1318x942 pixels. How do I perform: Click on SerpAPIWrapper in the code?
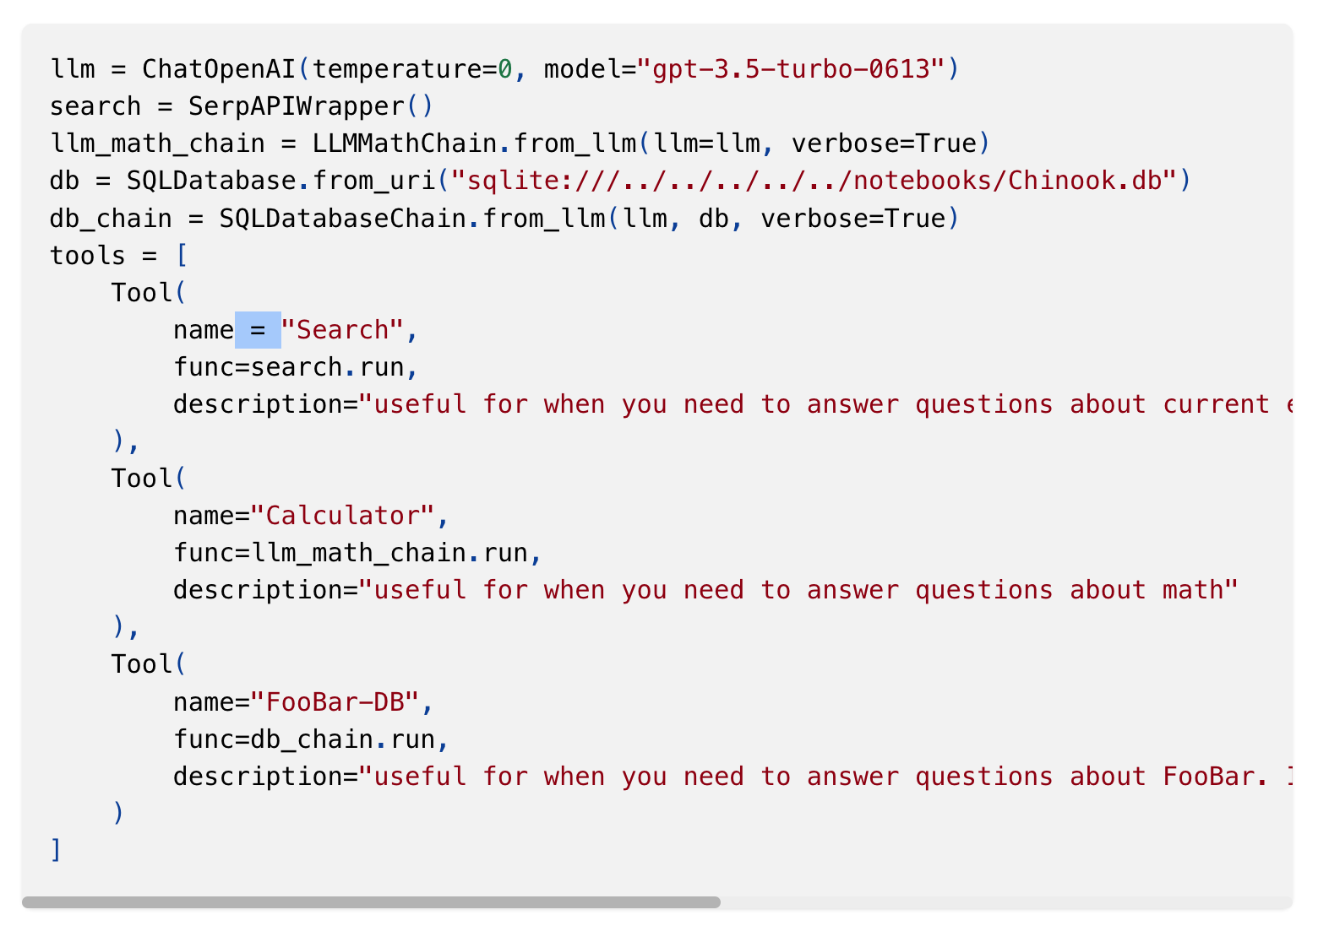tap(296, 106)
